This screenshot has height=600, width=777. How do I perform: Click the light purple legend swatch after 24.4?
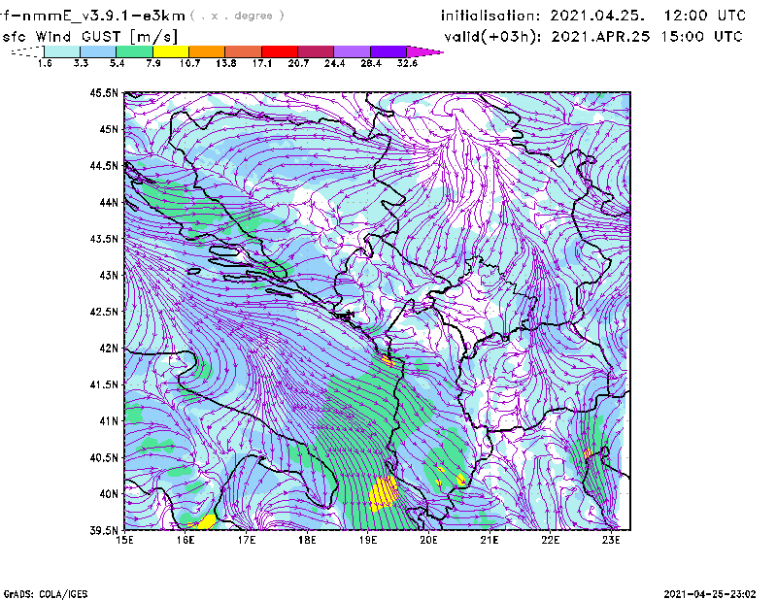(x=353, y=51)
